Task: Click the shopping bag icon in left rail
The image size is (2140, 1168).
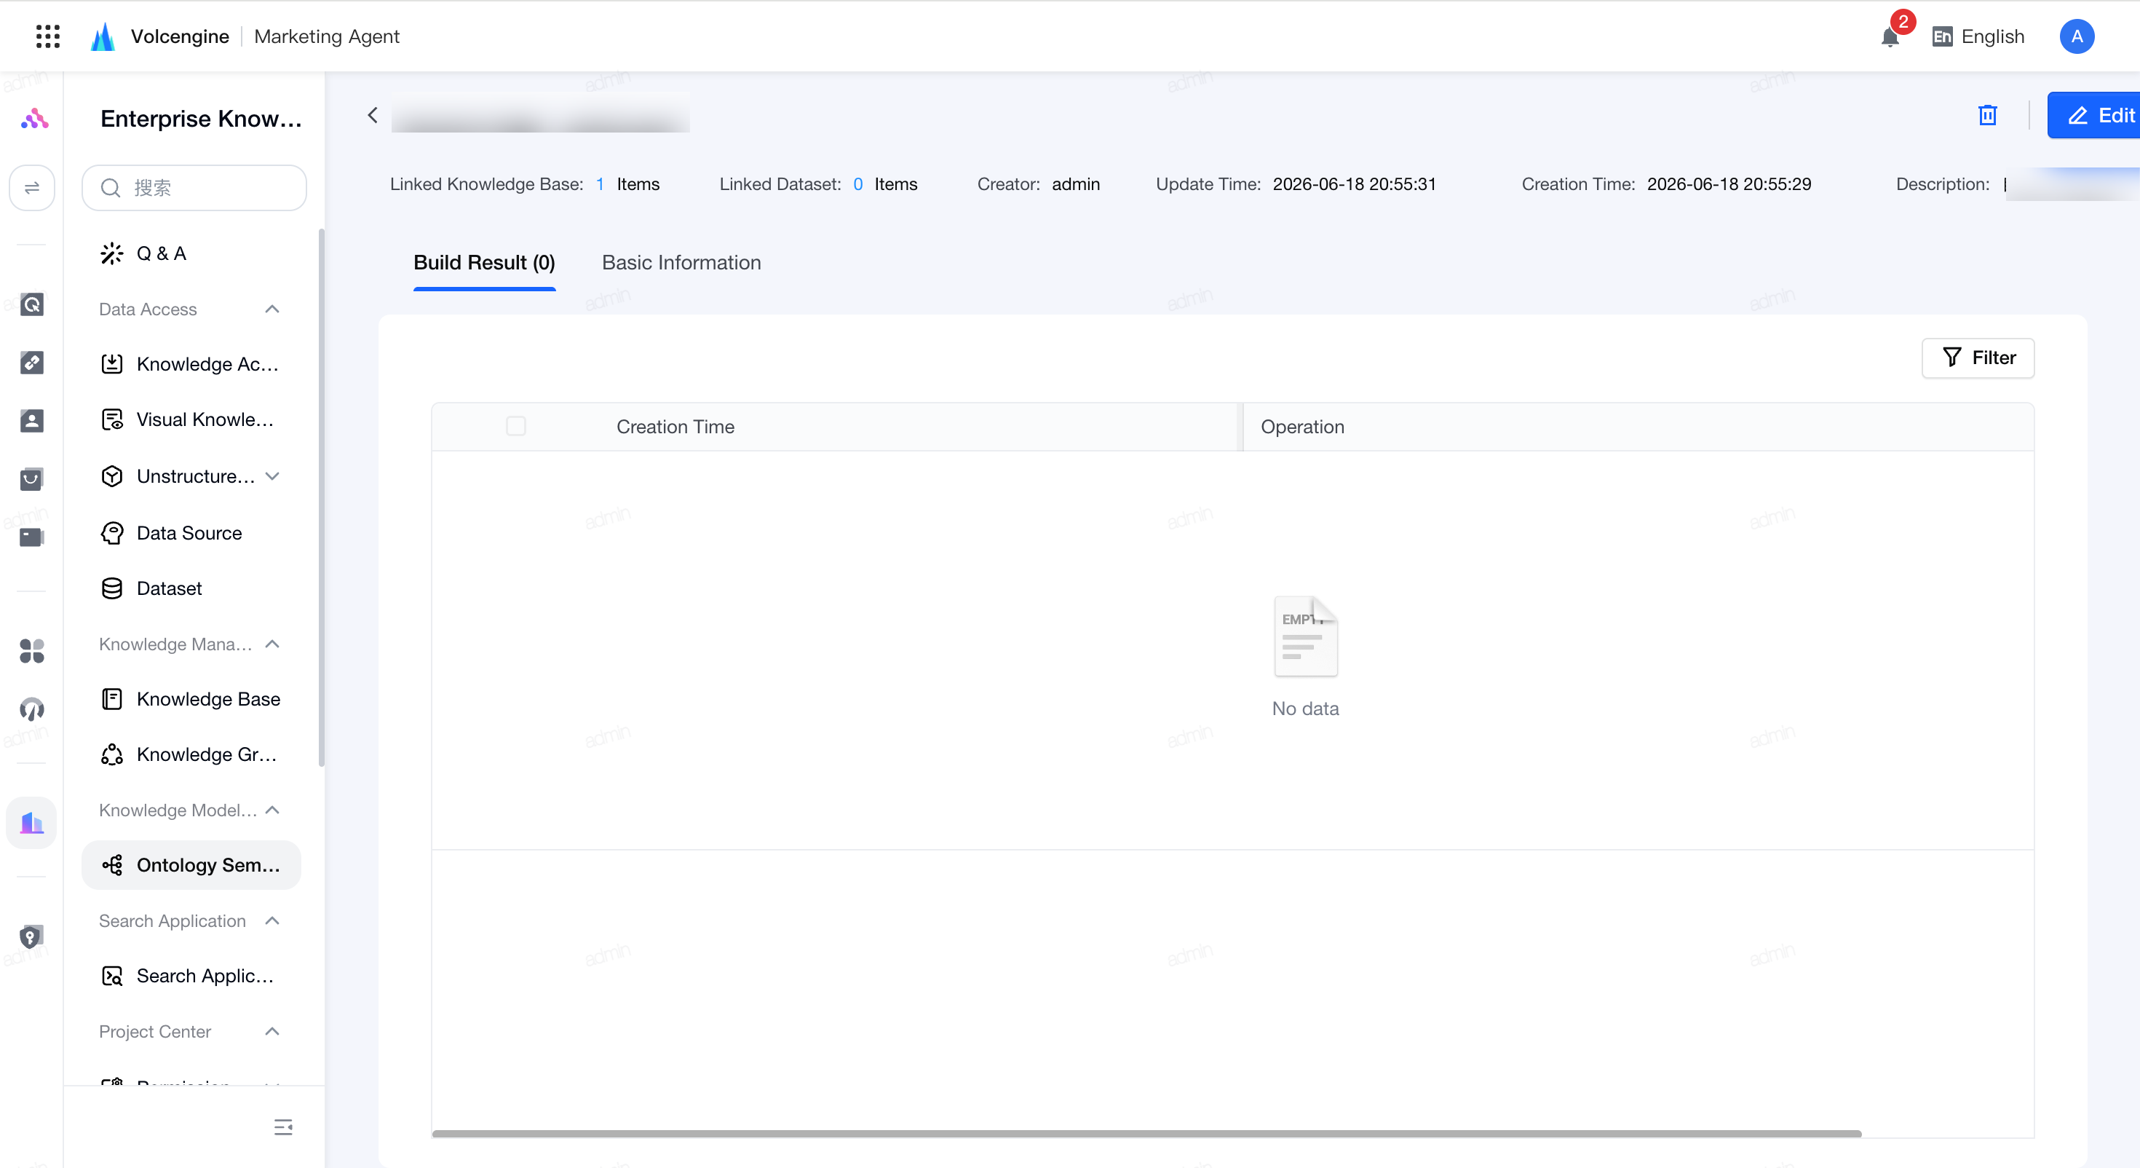Action: click(x=31, y=479)
